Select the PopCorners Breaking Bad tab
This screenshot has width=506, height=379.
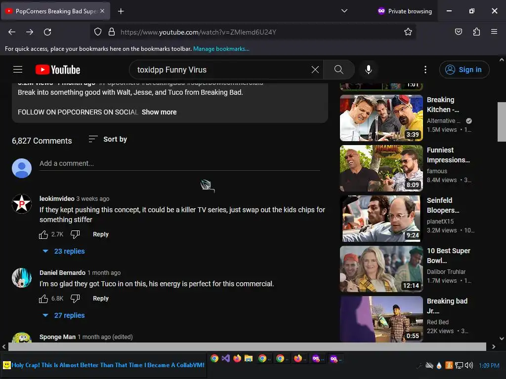pyautogui.click(x=55, y=11)
